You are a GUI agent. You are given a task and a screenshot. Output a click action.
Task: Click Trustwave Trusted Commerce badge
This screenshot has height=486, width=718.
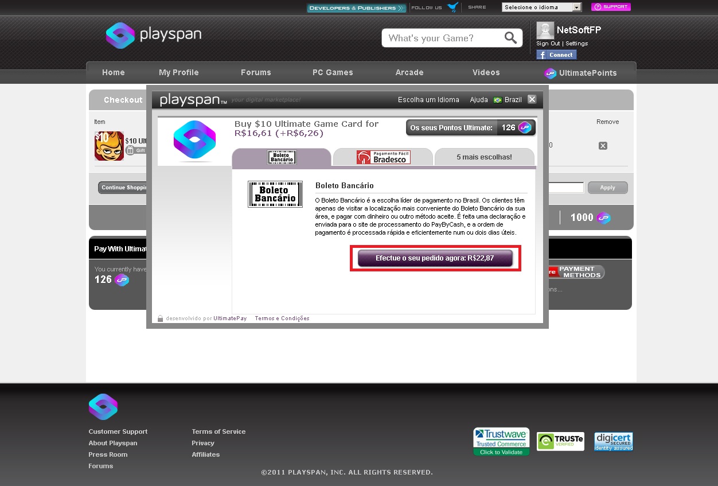click(501, 442)
